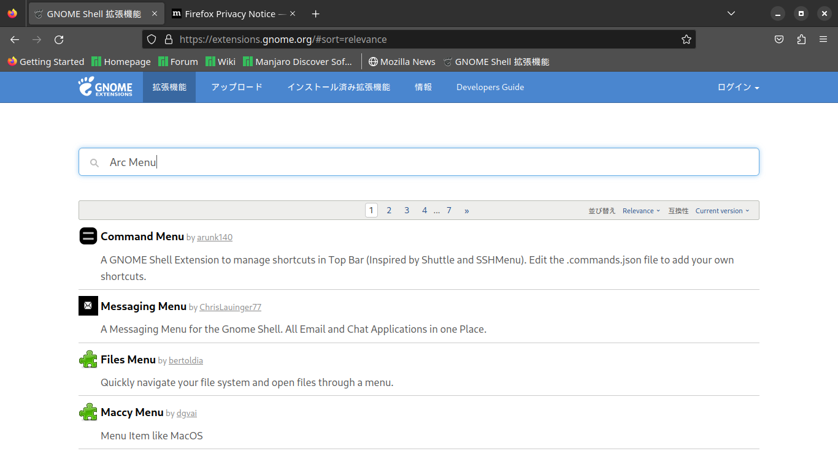View author dgvai profile
The image size is (838, 451).
pyautogui.click(x=186, y=414)
